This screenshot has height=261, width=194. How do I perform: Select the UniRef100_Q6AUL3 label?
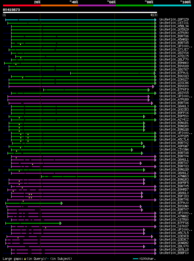[174, 106]
